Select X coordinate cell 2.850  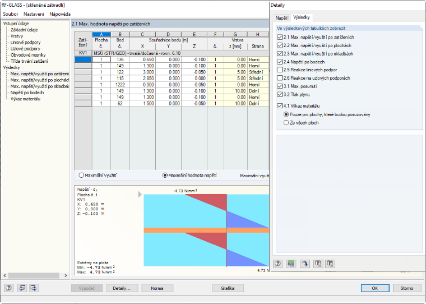pyautogui.click(x=142, y=79)
